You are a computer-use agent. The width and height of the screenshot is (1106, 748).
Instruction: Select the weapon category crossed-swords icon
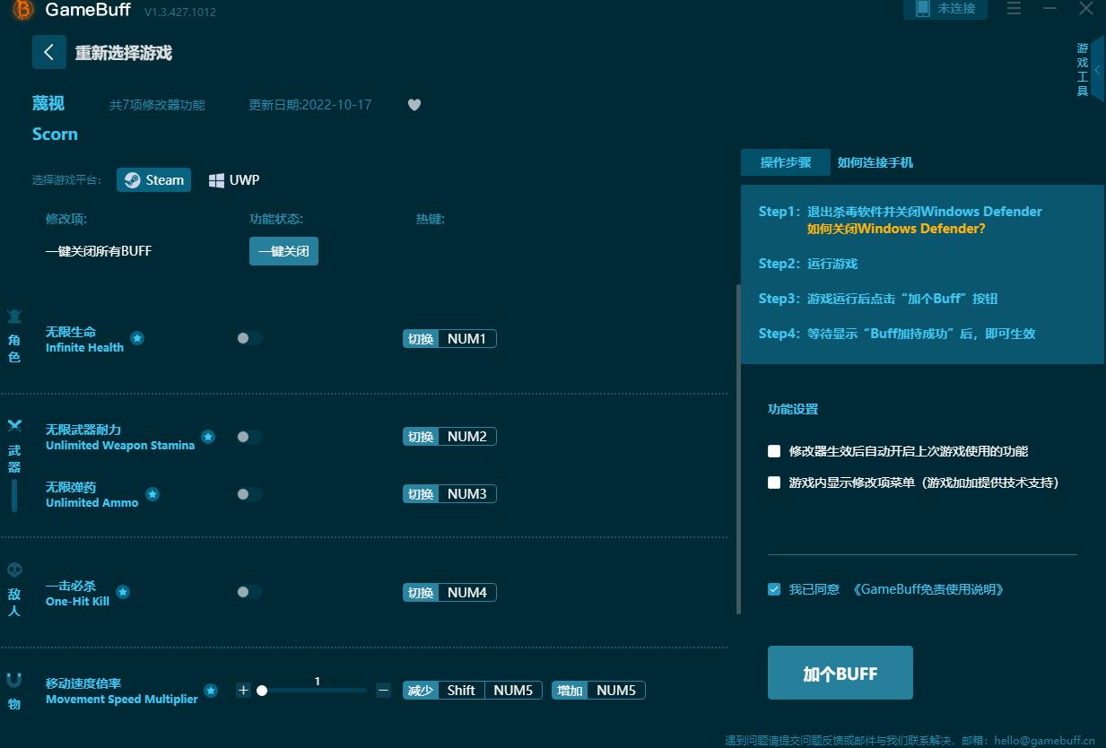[x=14, y=426]
